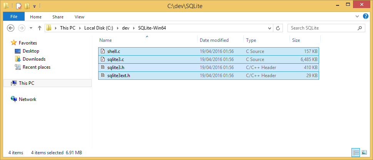Click the 4 items selected status text
Image resolution: width=373 pixels, height=160 pixels.
point(47,153)
